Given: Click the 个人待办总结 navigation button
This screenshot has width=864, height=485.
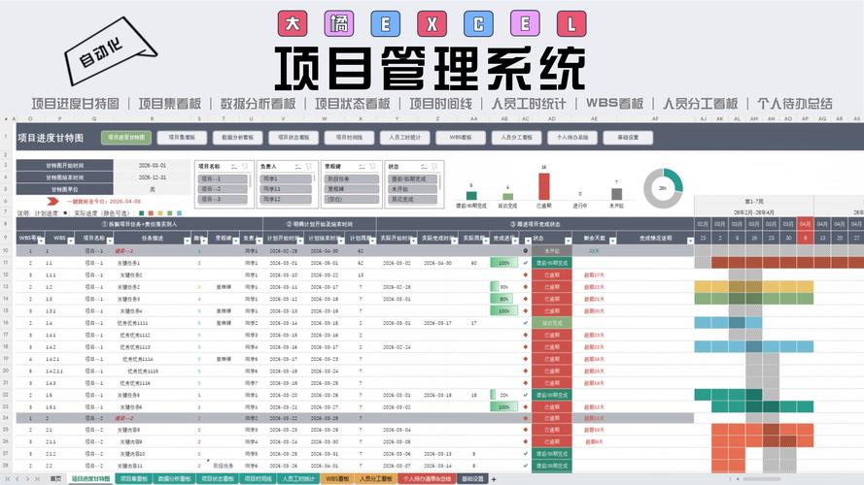Looking at the screenshot, I should coord(572,138).
